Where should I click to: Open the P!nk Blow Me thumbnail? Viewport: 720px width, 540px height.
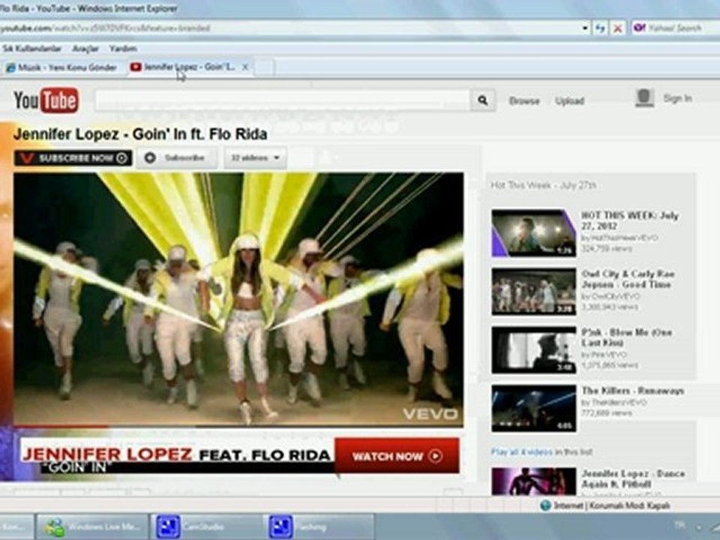click(x=533, y=349)
